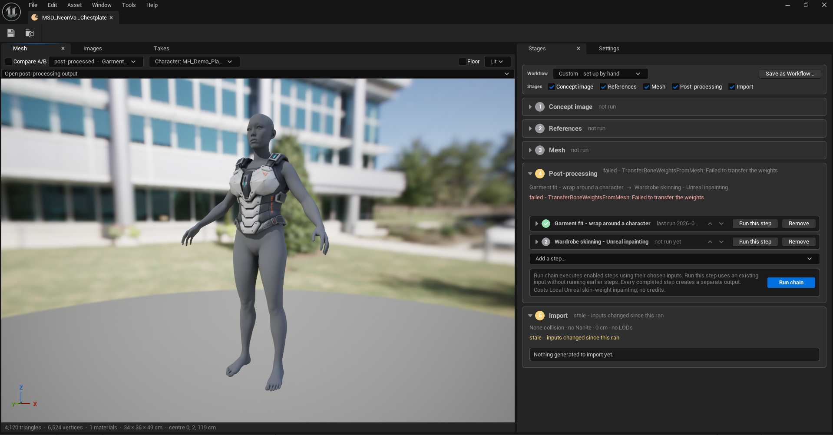Image resolution: width=833 pixels, height=435 pixels.
Task: Uncheck the References stage checkbox
Action: point(603,87)
